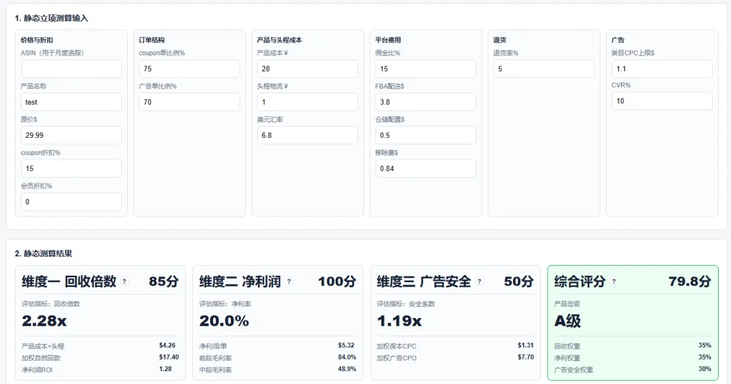
Task: Click the 产品与头程成本 group title
Action: tap(280, 40)
